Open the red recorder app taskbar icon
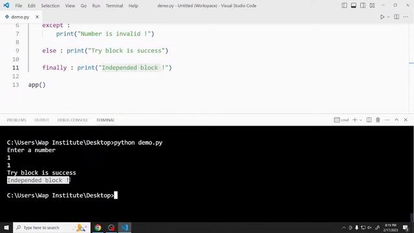The width and height of the screenshot is (414, 233). pyautogui.click(x=111, y=227)
